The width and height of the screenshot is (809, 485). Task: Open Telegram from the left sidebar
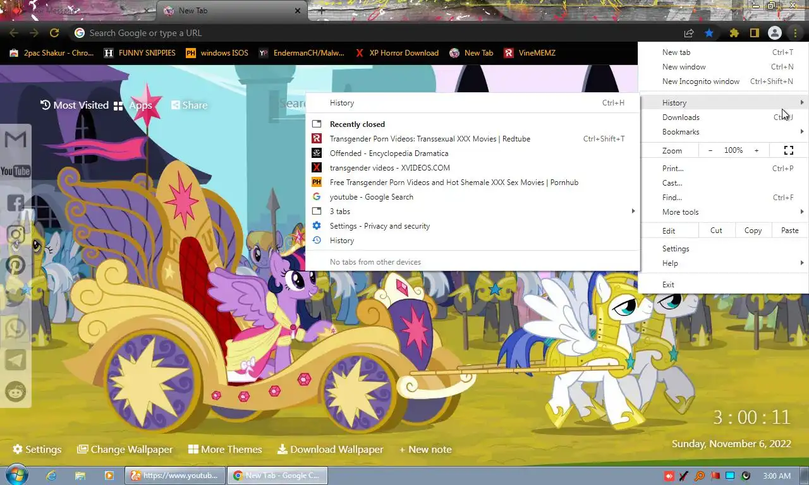tap(16, 360)
